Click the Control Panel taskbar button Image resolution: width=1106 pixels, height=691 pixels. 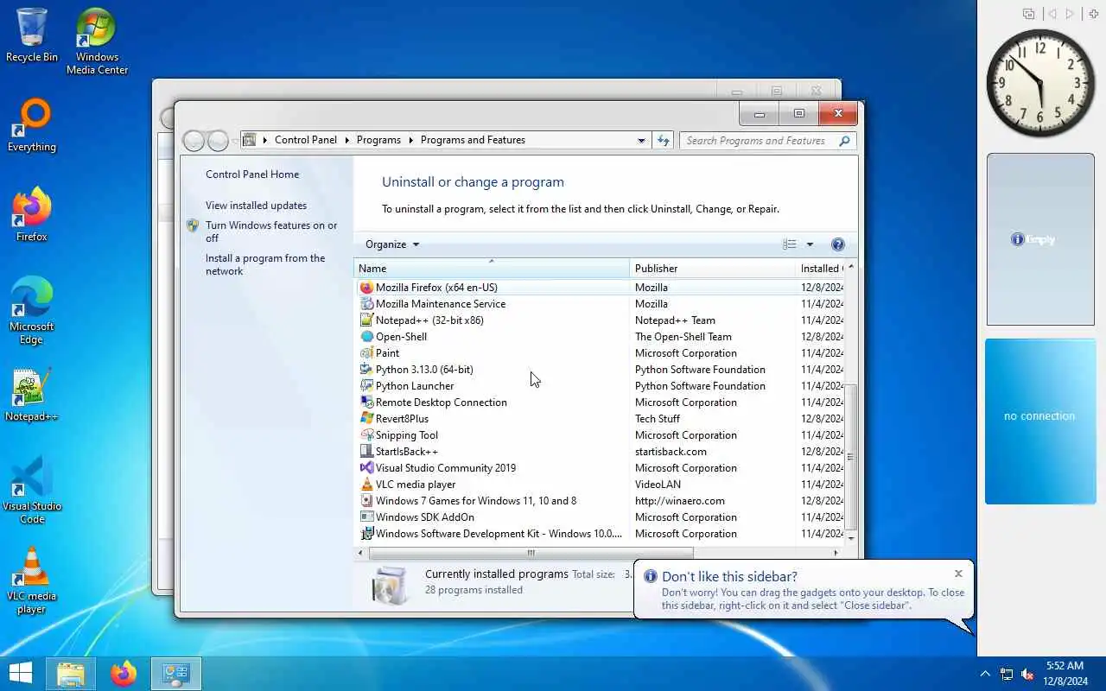pyautogui.click(x=176, y=674)
